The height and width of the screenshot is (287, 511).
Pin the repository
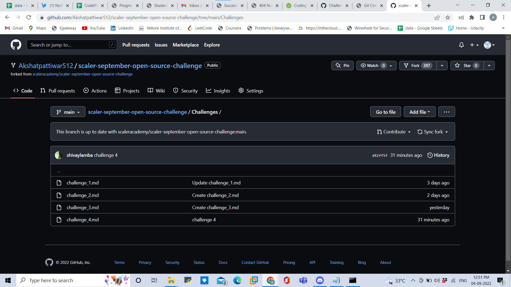tap(342, 65)
